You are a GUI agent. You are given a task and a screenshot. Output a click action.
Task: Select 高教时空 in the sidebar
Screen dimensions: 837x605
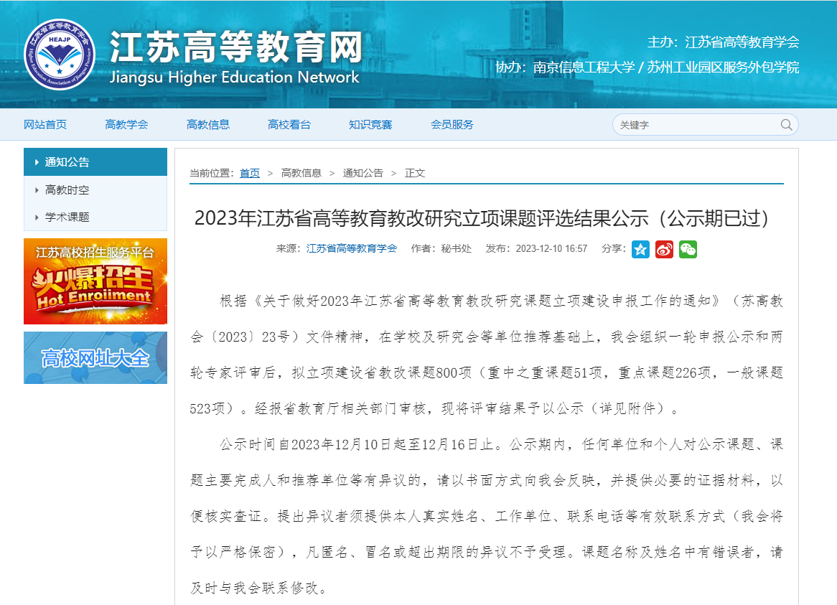(x=95, y=190)
